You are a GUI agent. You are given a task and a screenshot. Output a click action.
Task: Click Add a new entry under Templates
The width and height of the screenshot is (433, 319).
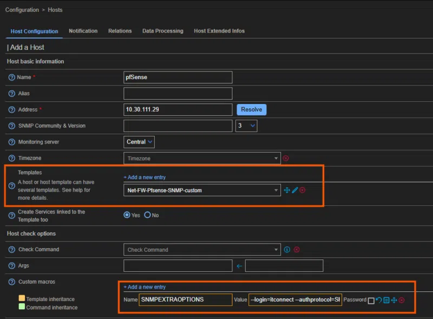145,177
